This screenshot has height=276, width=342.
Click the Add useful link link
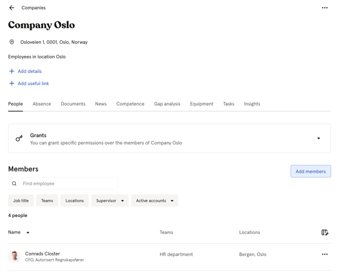click(x=33, y=83)
